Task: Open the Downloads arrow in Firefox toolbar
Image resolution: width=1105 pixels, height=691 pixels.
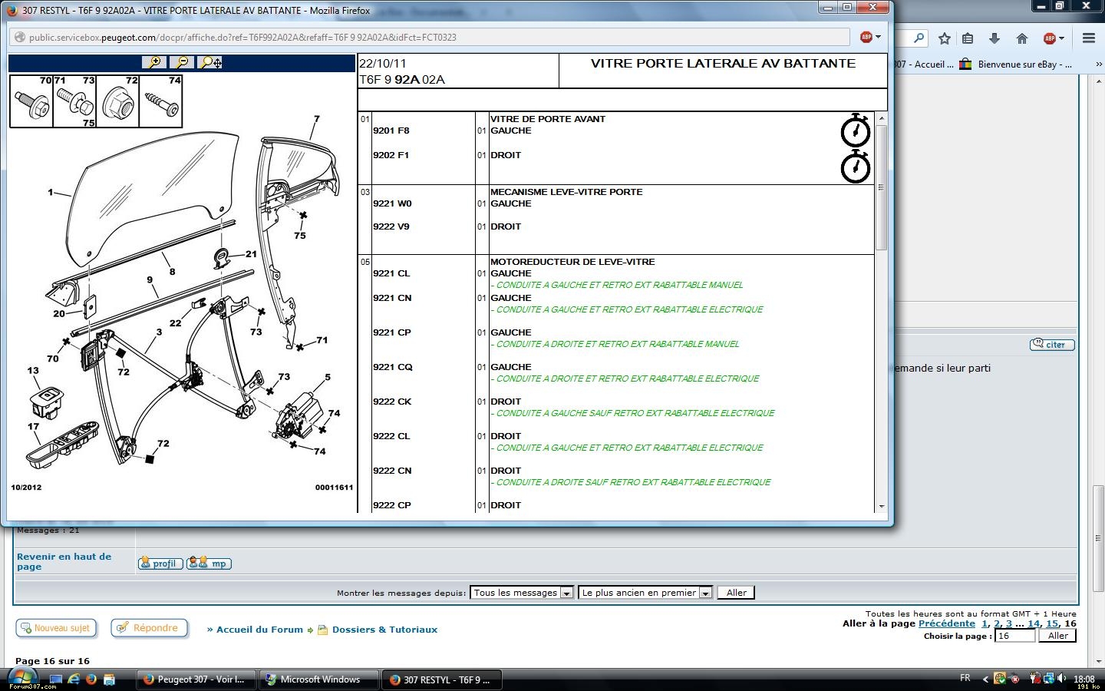Action: (995, 38)
